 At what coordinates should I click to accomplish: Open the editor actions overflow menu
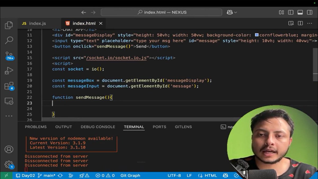coord(310,23)
